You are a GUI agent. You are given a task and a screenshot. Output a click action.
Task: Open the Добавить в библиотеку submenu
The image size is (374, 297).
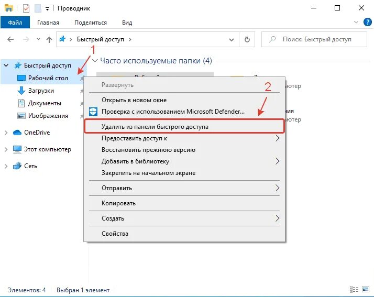point(184,161)
